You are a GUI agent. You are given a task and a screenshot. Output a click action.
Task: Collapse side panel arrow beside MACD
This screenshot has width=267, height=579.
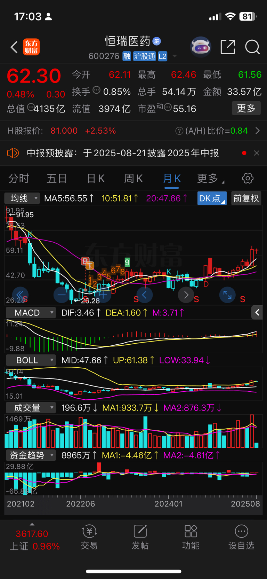pyautogui.click(x=257, y=313)
